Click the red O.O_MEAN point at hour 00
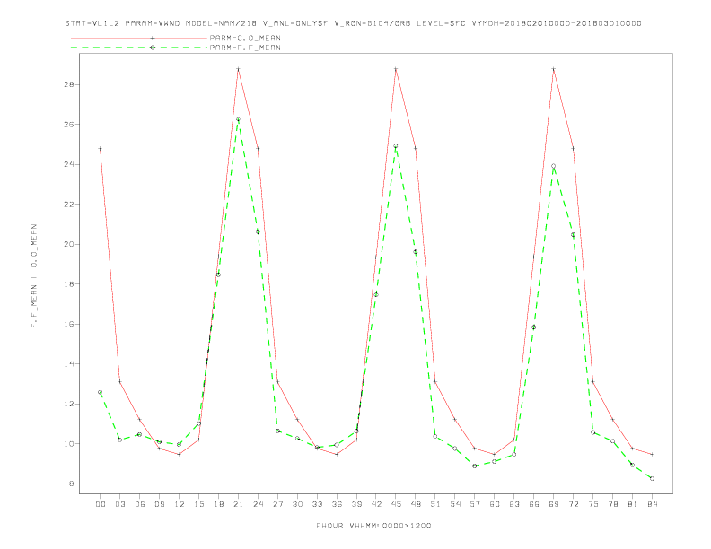 pyautogui.click(x=101, y=149)
